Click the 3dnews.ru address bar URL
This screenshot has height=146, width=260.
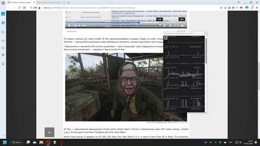[89, 8]
